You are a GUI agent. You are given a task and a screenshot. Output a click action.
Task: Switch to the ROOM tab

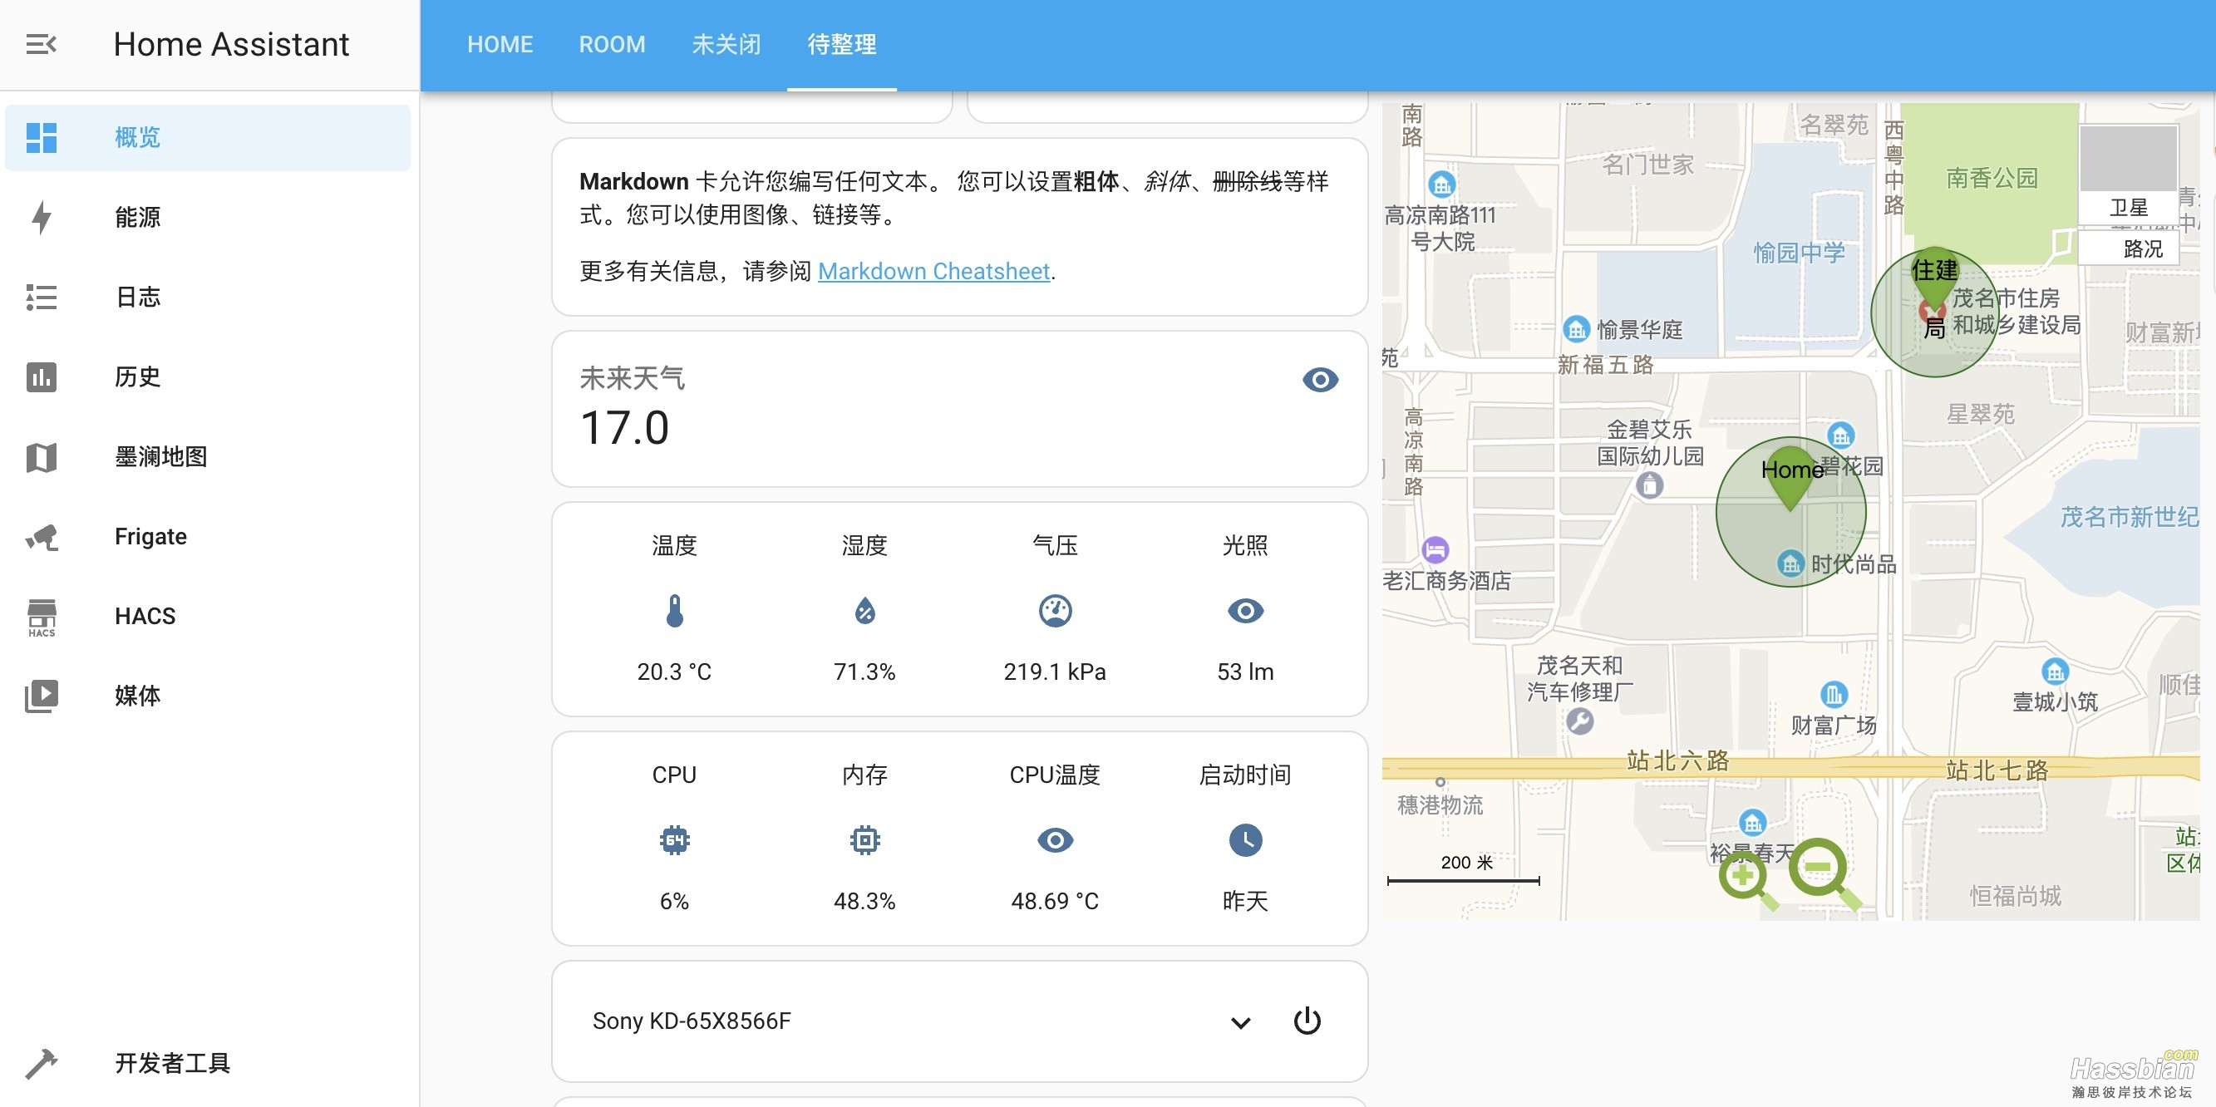[x=612, y=45]
